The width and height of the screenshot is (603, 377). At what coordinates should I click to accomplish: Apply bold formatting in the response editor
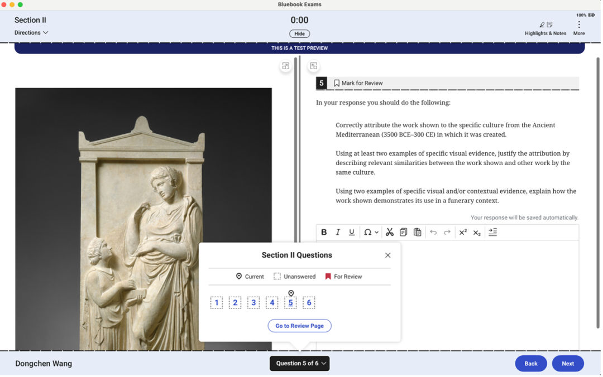tap(324, 232)
